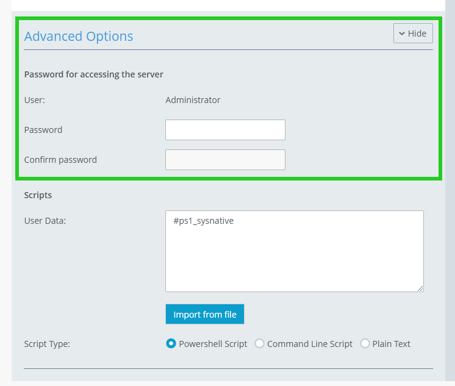Select the Plain Text radio button

(x=365, y=344)
